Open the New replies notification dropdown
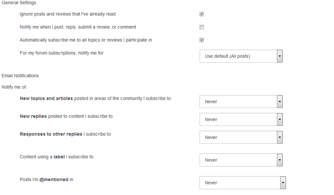This screenshot has height=195, width=334. coord(241,119)
